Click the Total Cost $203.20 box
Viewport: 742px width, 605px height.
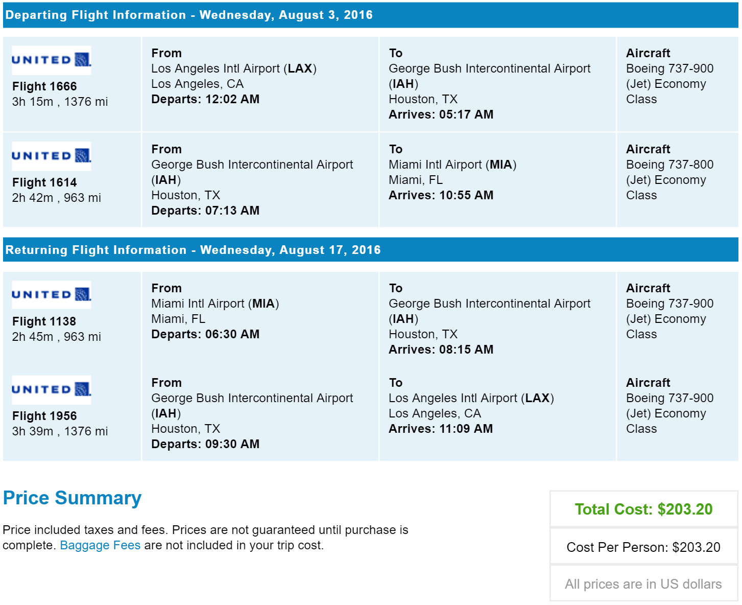click(644, 509)
